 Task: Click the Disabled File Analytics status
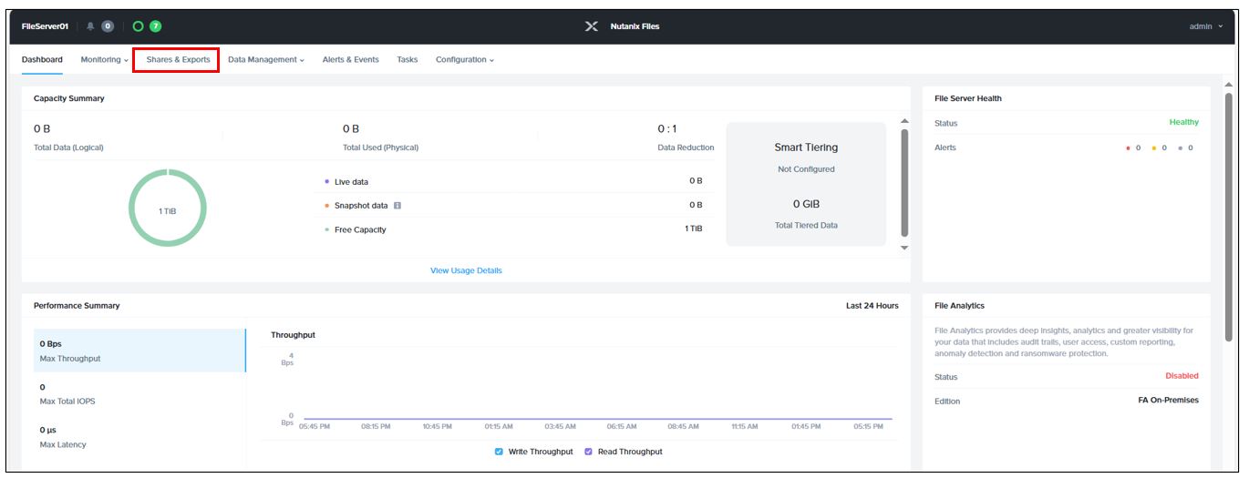1182,376
